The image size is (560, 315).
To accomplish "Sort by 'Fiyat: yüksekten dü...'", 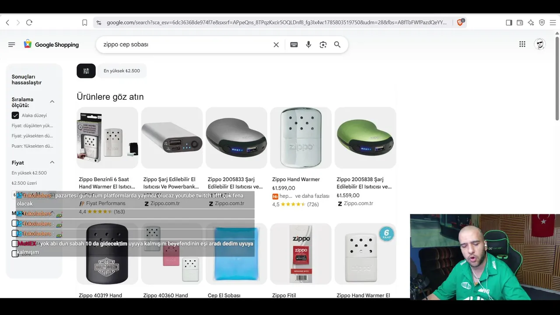I will tap(32, 136).
